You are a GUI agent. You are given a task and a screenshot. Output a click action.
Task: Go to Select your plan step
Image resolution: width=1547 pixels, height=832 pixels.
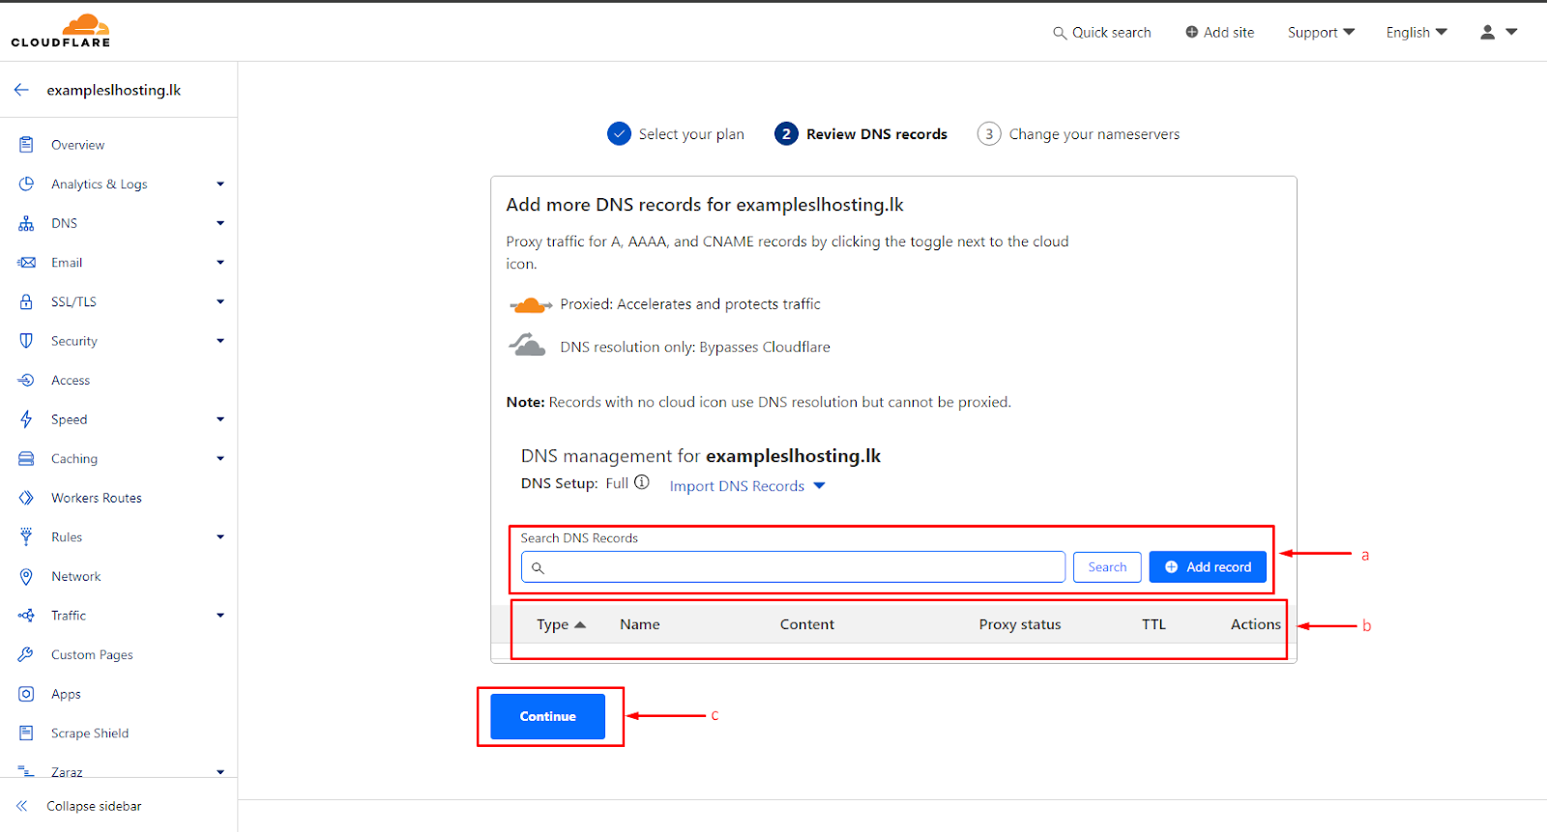click(676, 134)
